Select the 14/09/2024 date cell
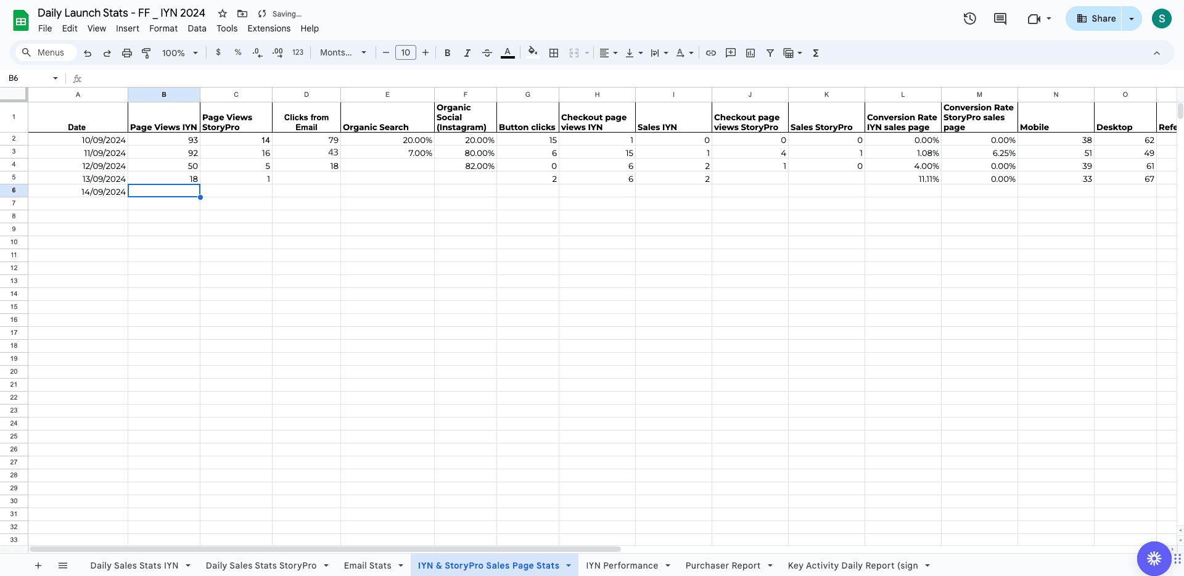Image resolution: width=1184 pixels, height=576 pixels. click(78, 192)
